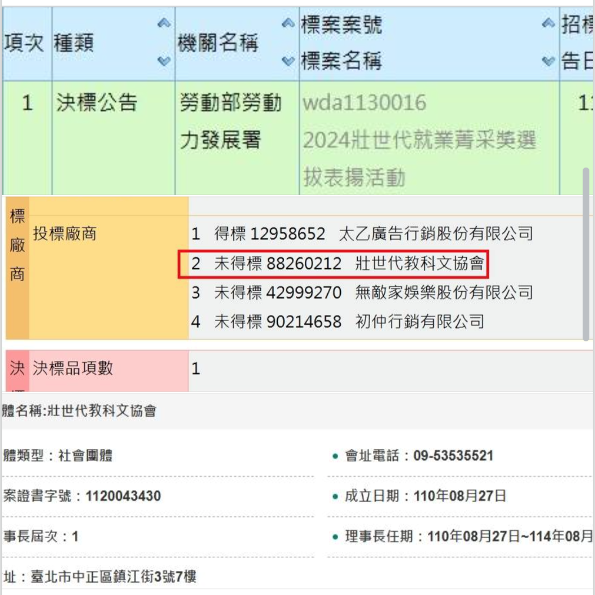Sort 機關名稱 column ascending with up arrow
595x595 pixels.
coord(289,23)
